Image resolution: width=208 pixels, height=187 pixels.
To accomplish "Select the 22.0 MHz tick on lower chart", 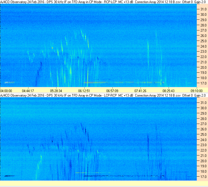I will coord(203,150).
